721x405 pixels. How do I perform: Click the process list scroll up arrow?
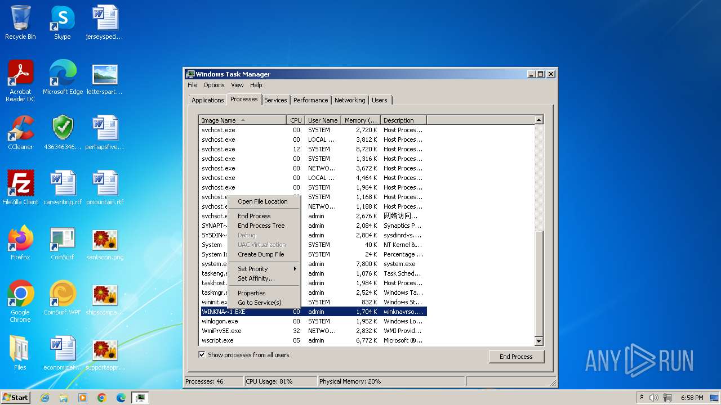(x=538, y=120)
